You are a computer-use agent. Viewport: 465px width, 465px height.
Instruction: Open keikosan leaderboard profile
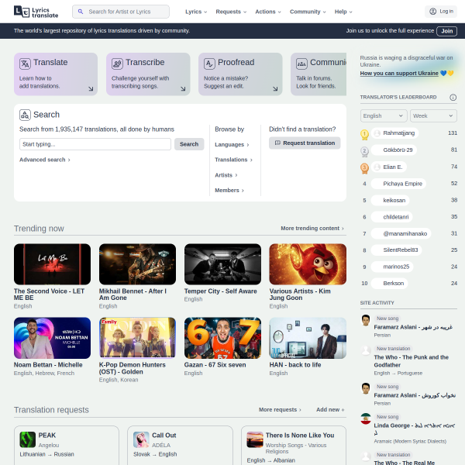point(391,200)
